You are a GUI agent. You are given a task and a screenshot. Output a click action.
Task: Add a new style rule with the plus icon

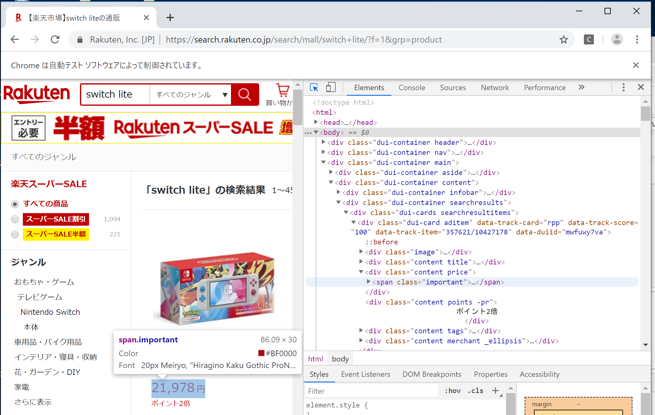click(495, 391)
